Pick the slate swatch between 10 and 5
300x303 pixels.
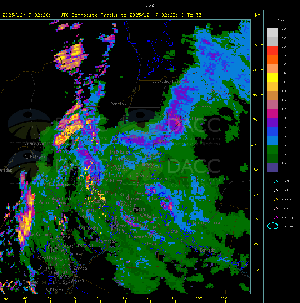pyautogui.click(x=273, y=168)
